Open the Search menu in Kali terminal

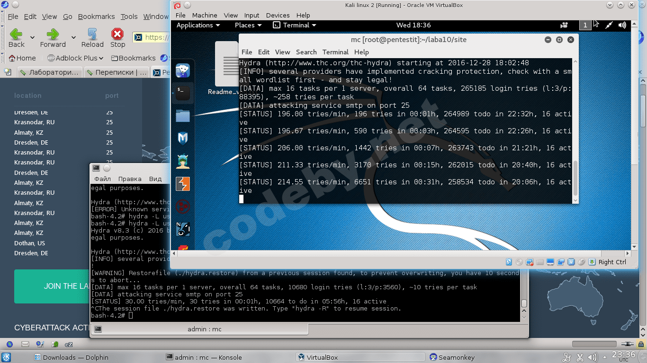(306, 52)
